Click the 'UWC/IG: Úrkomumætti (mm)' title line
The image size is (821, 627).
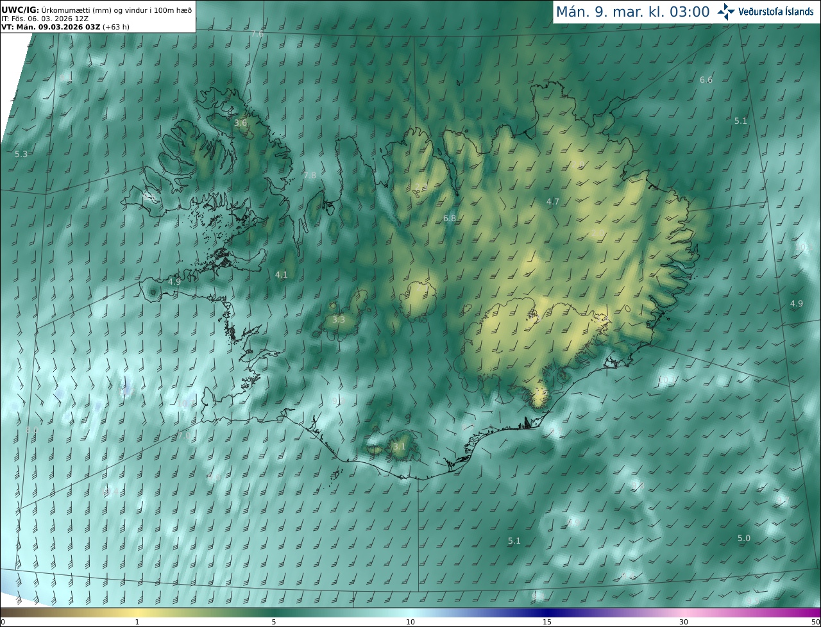tap(97, 10)
